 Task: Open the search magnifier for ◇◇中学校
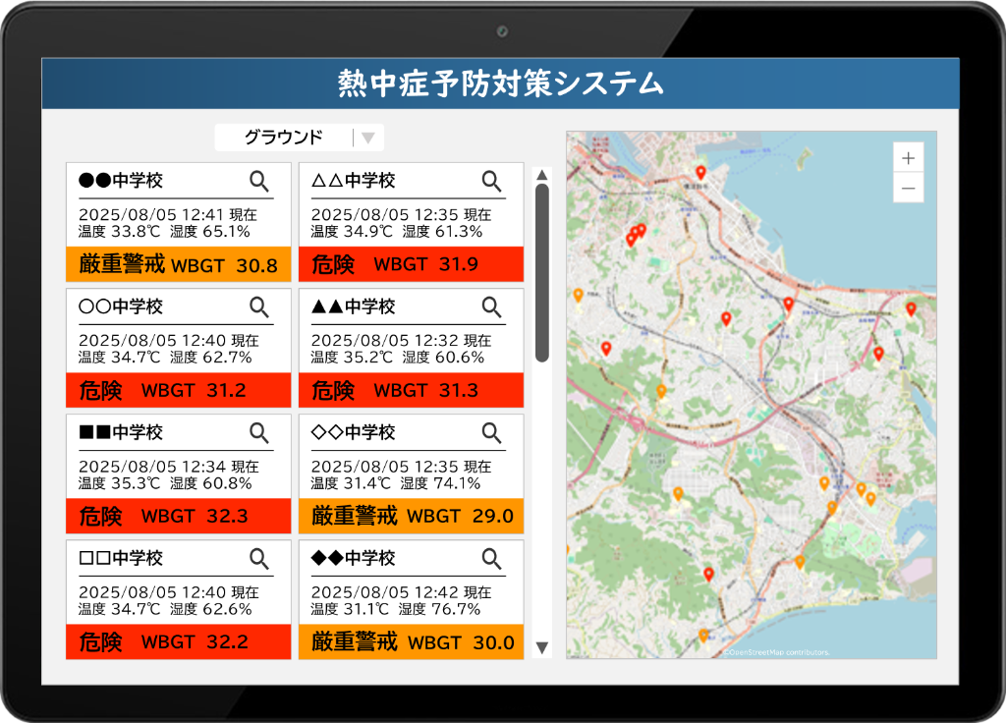tap(492, 432)
